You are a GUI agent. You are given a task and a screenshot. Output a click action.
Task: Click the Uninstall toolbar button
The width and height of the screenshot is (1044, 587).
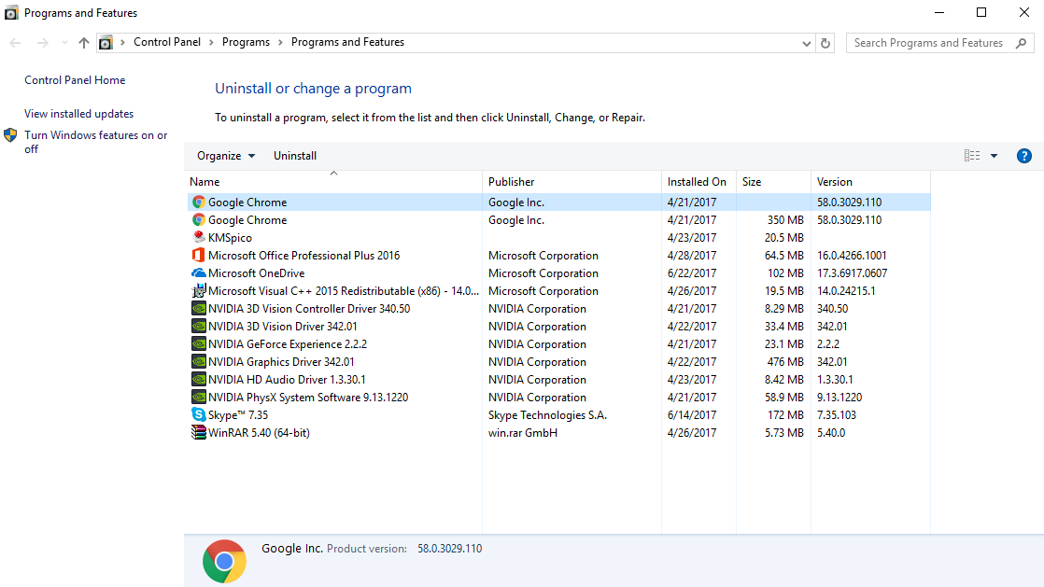pos(295,156)
